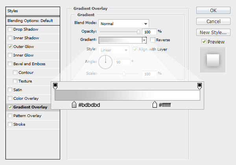The image size is (236, 165).
Task: Enable the Inner Glow checkbox
Action: [x=10, y=55]
